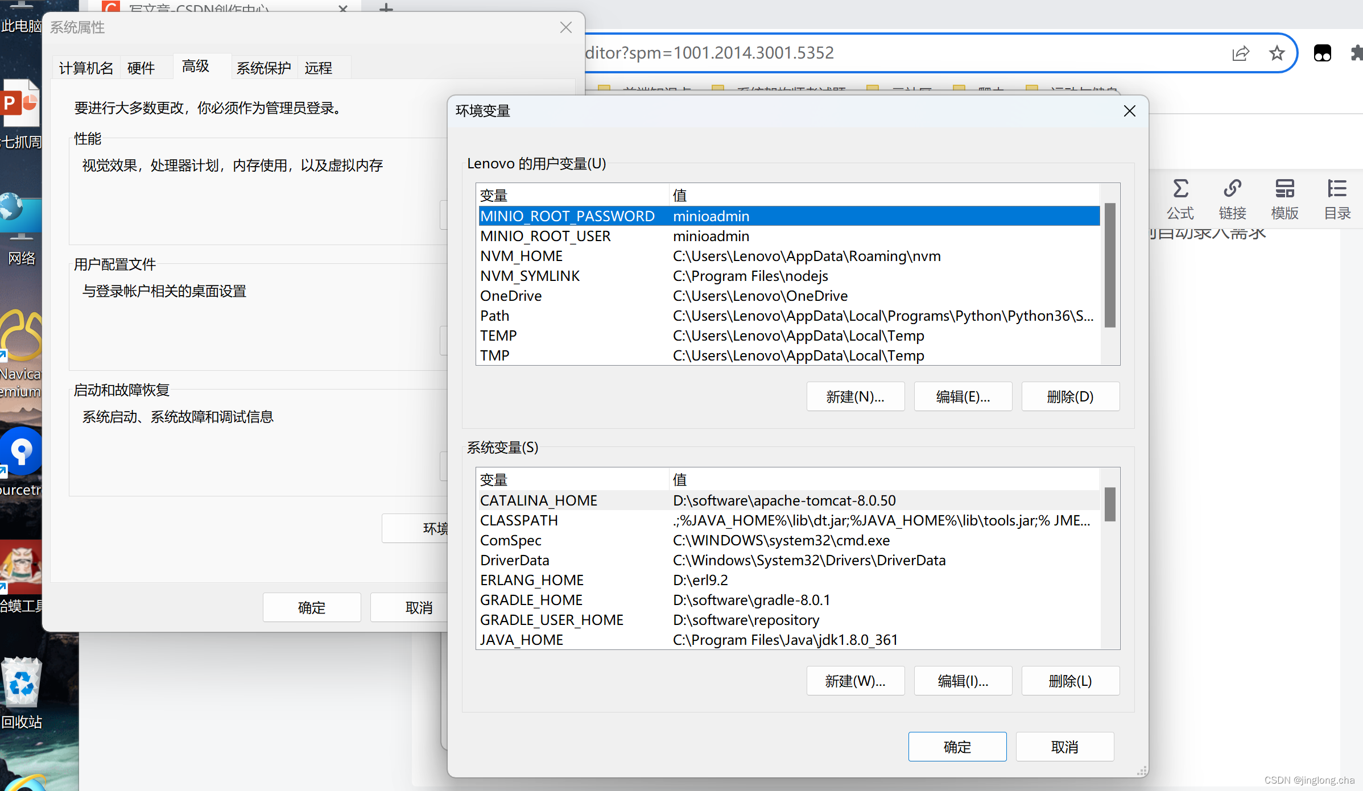Open the table of contents (目录) icon
Screen dimensions: 1363x791
[x=1337, y=189]
